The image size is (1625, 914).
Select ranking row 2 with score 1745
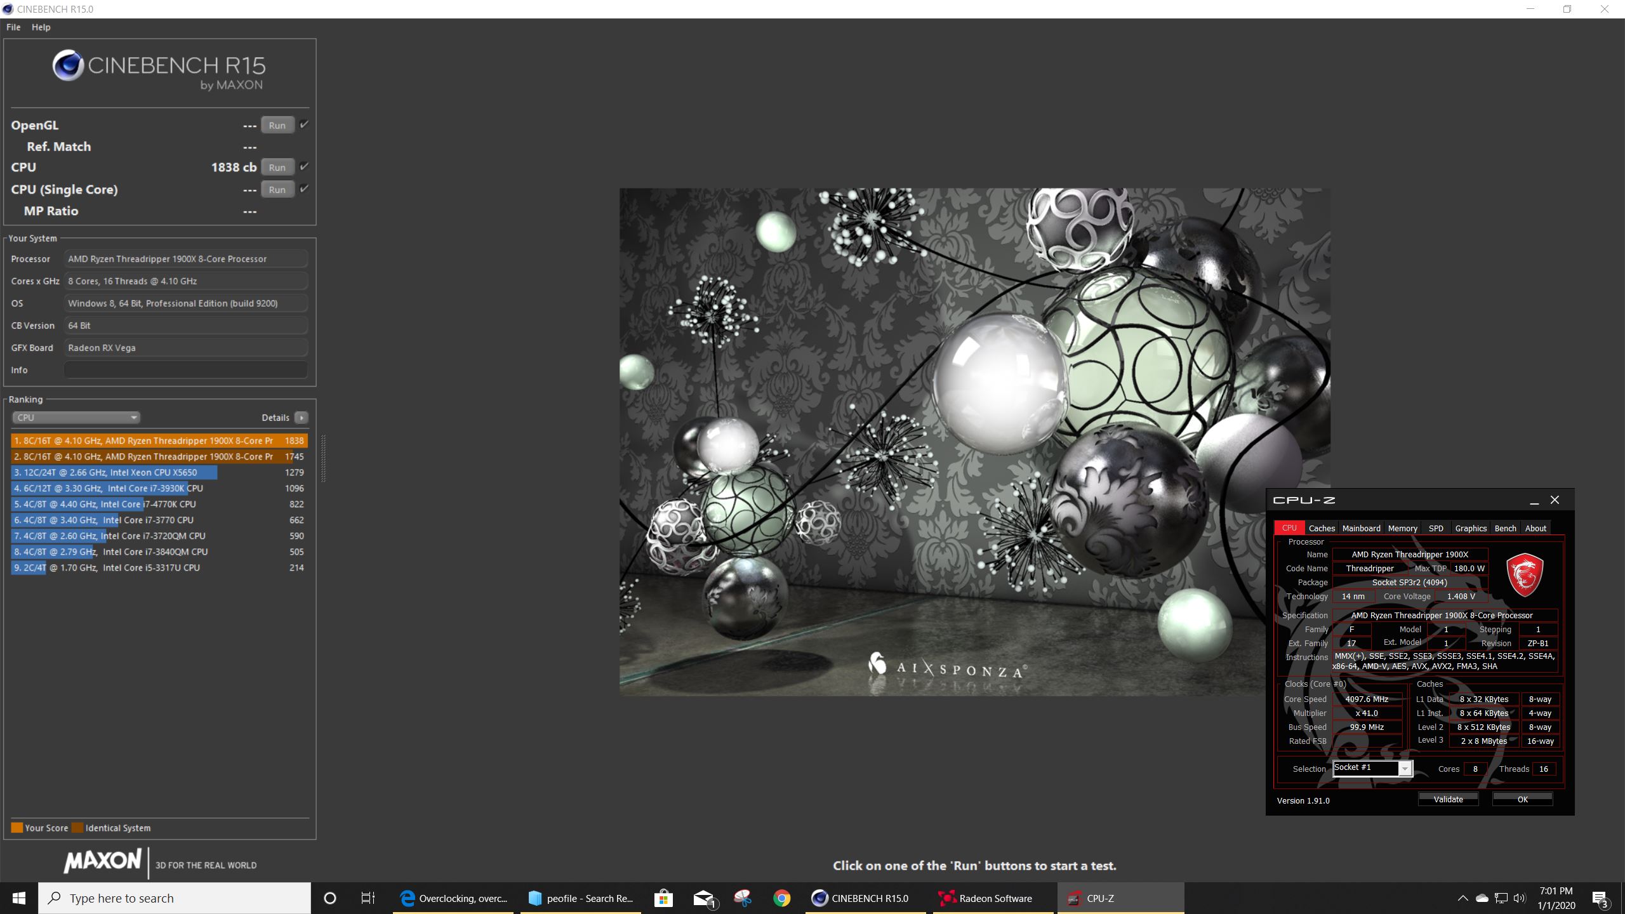[159, 456]
